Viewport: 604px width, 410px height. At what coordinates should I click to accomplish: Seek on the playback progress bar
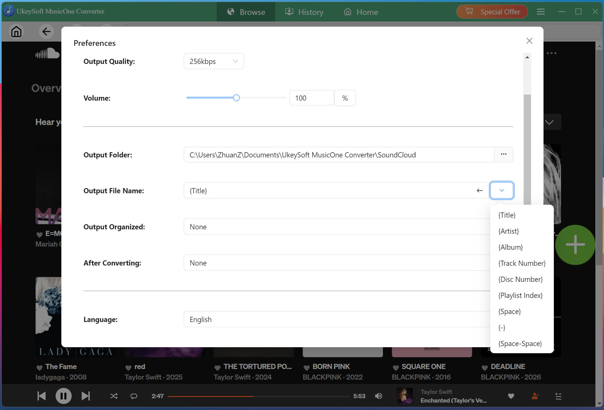pyautogui.click(x=258, y=396)
